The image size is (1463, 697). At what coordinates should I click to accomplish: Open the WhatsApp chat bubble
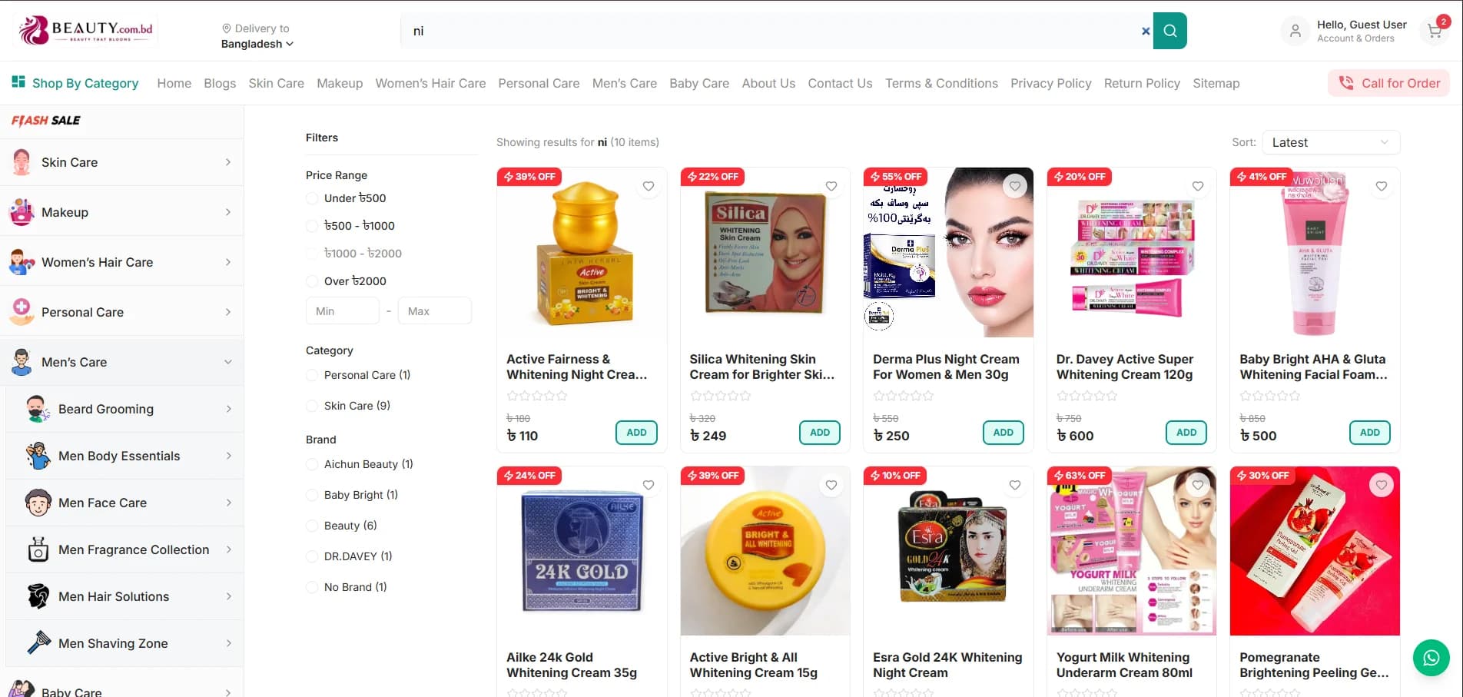1431,658
